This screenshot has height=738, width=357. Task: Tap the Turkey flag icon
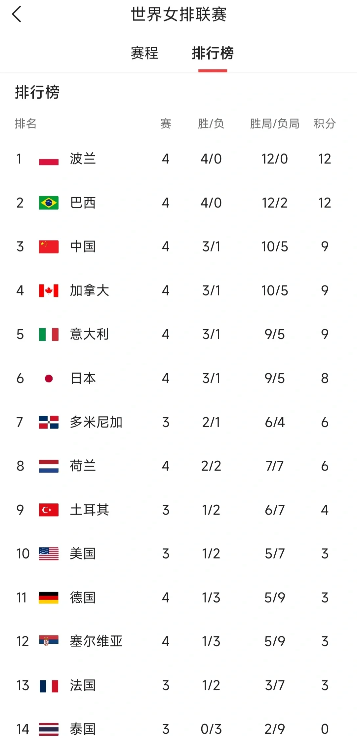[49, 510]
